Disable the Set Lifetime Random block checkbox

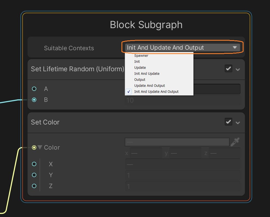pyautogui.click(x=228, y=69)
